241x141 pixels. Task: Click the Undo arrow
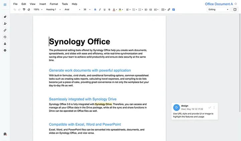(15, 10)
